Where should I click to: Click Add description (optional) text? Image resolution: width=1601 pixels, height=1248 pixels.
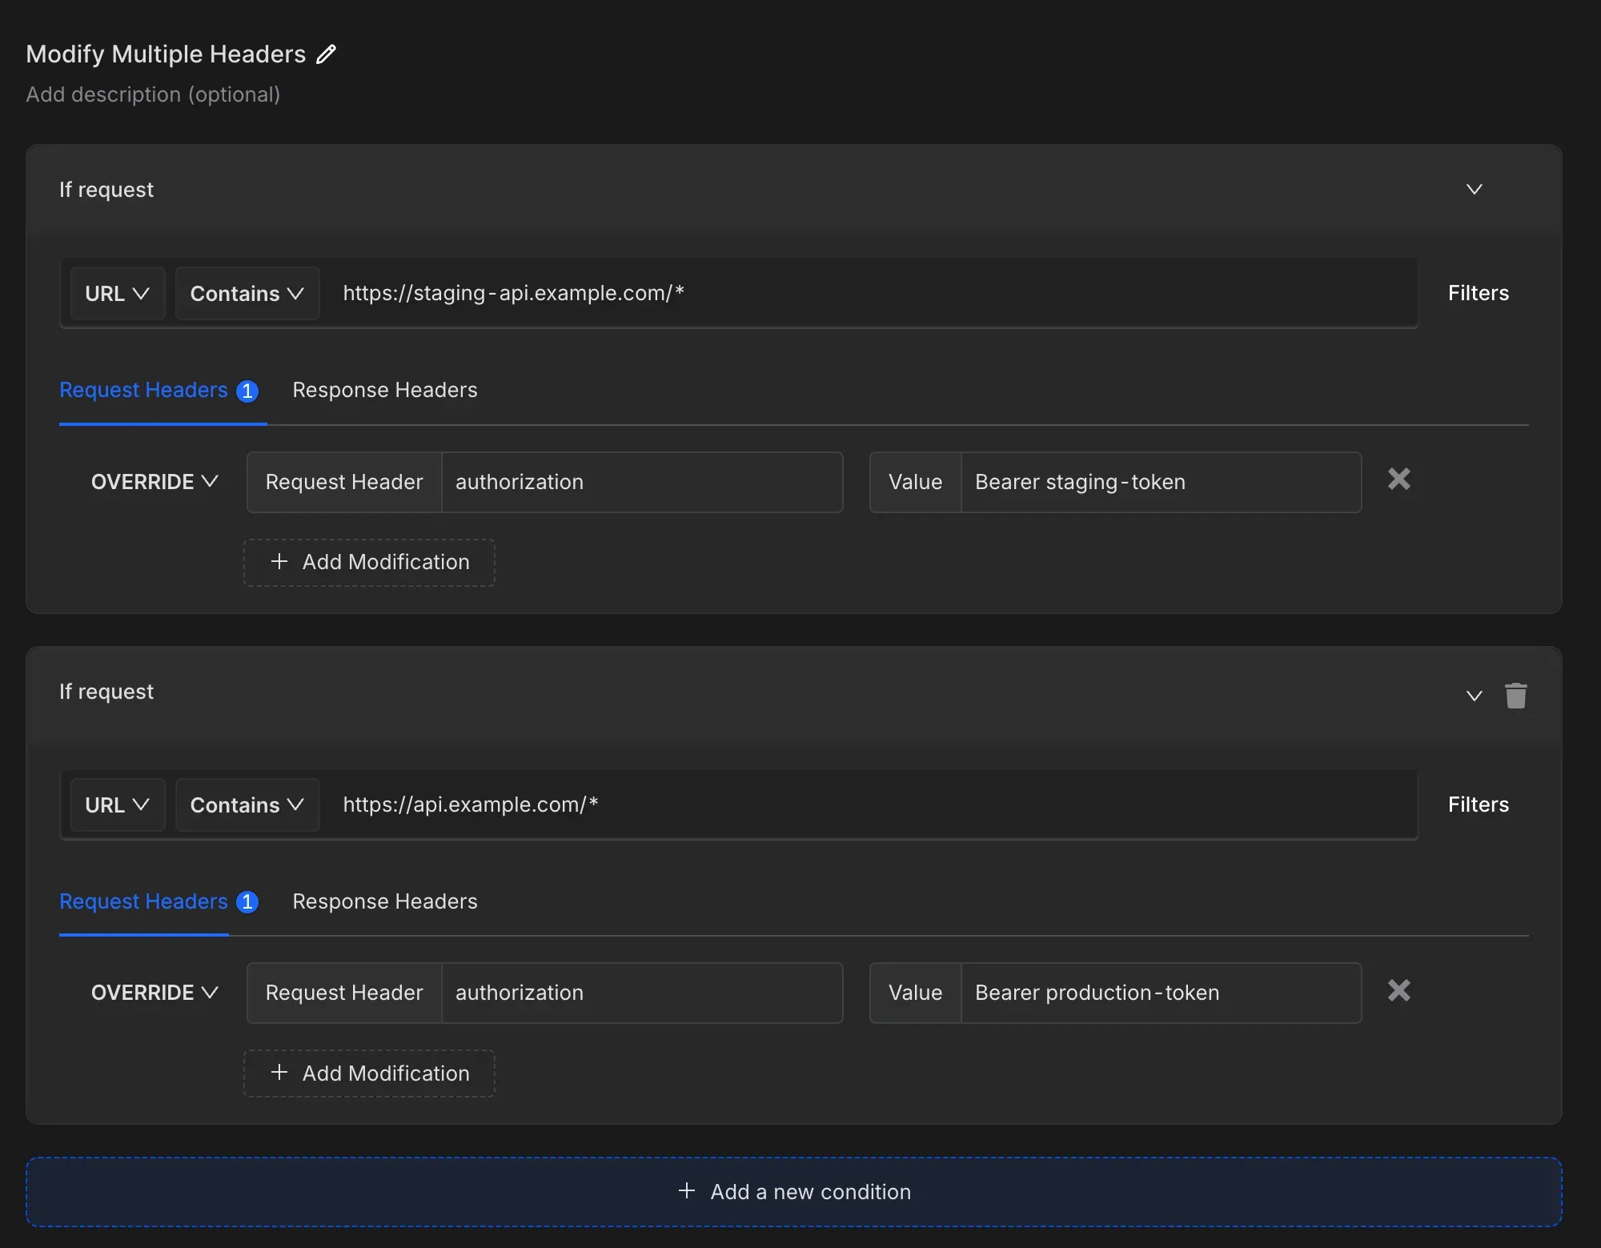click(x=153, y=95)
